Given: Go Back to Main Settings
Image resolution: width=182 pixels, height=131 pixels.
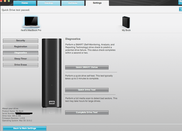Looking at the screenshot, I should coord(25,128).
